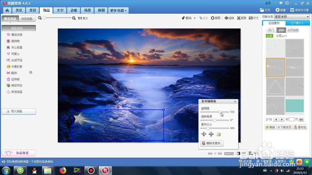
Task: Click 保存与分享 save button
Action: 300,10
